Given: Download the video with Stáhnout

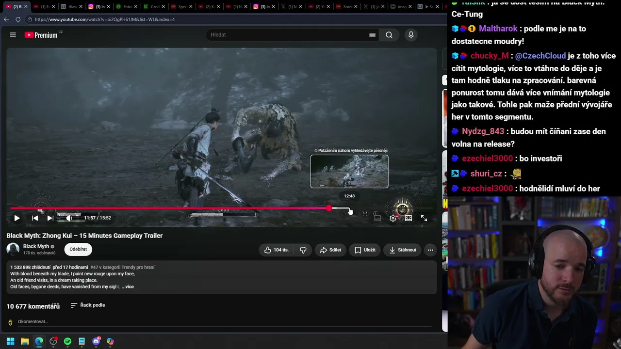Looking at the screenshot, I should pos(403,250).
